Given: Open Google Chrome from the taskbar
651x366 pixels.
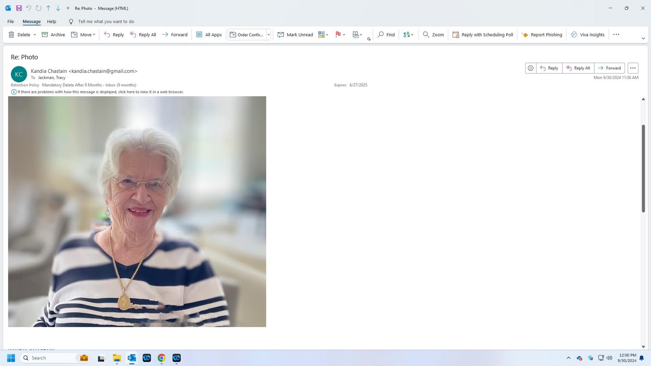Looking at the screenshot, I should 162,358.
